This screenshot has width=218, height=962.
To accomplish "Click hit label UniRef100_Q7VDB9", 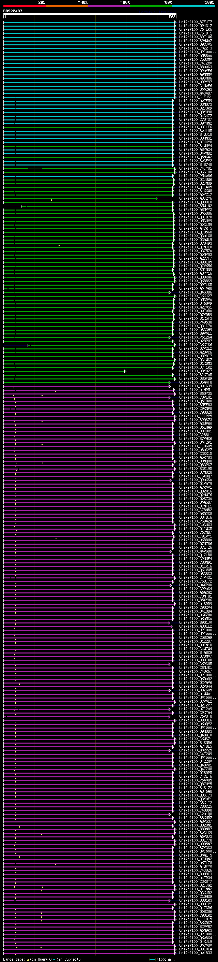I will (x=196, y=315).
